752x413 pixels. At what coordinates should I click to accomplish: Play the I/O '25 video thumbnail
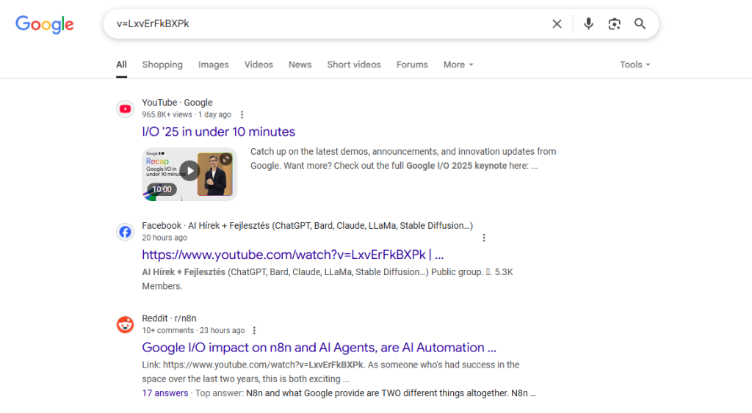pos(190,171)
